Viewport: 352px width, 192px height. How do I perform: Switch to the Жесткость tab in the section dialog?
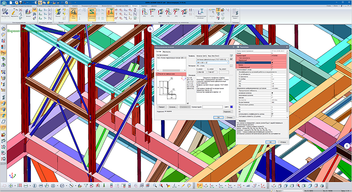tap(167, 51)
